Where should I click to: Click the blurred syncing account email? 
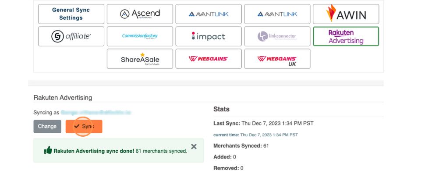(96, 113)
